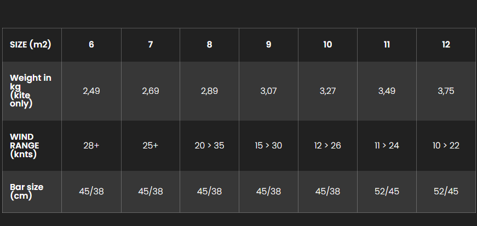The width and height of the screenshot is (477, 226).
Task: Click the 3,07 weight cell
Action: pyautogui.click(x=268, y=91)
